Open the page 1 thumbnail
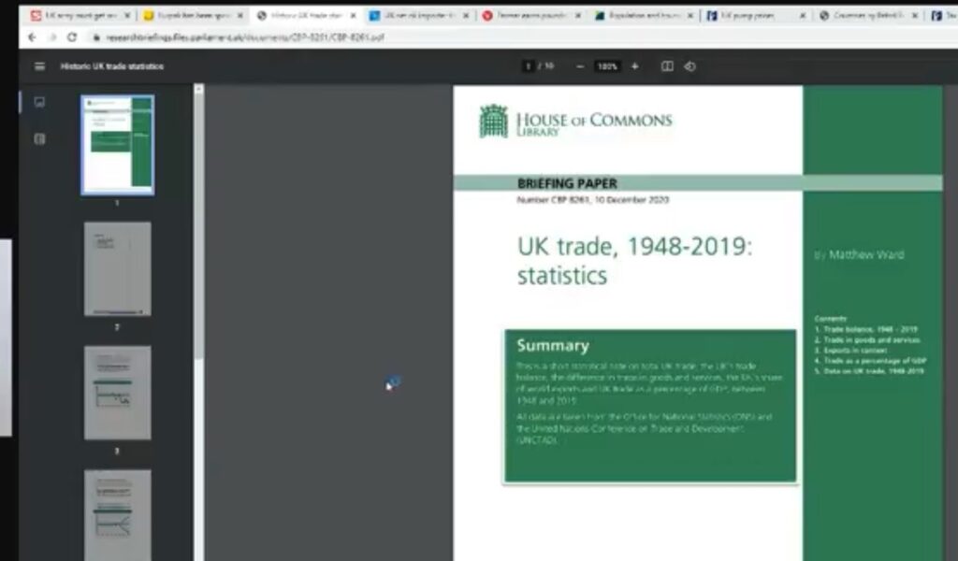958x561 pixels. 117,144
